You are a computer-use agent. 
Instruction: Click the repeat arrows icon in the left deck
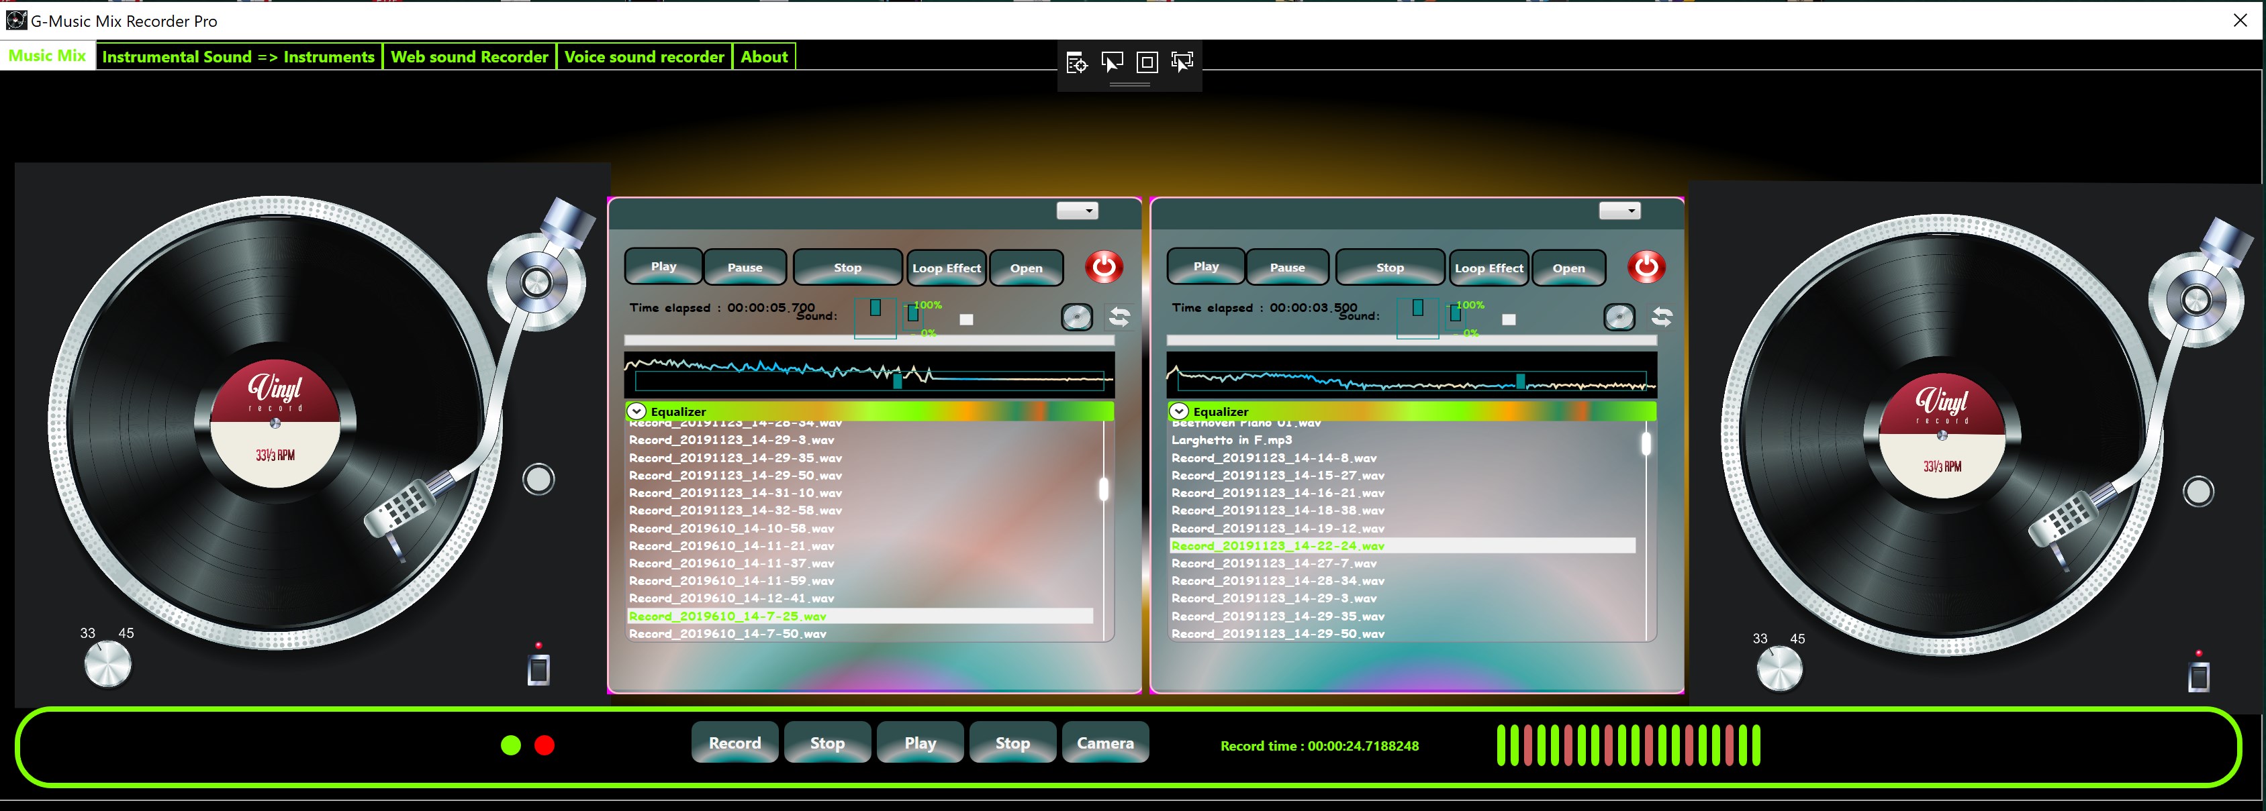tap(1119, 317)
